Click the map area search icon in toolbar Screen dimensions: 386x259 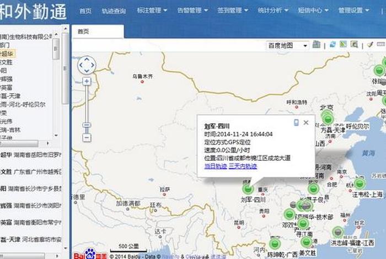pos(354,44)
